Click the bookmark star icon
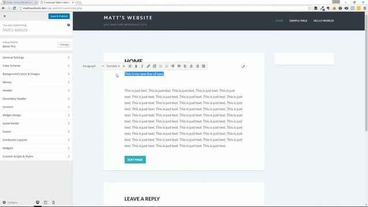368x207 pixels. (309, 8)
